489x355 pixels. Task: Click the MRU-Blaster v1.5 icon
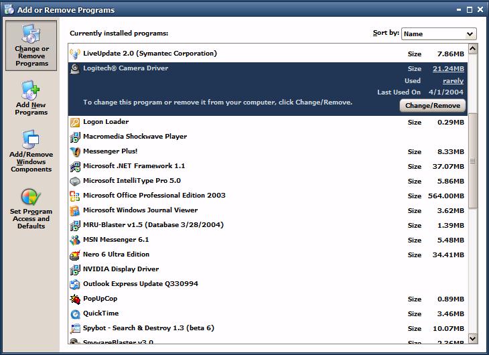[x=75, y=225]
